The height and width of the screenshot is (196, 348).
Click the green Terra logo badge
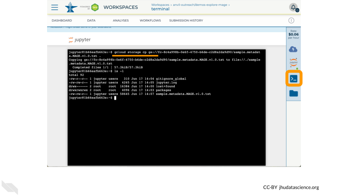point(95,7)
